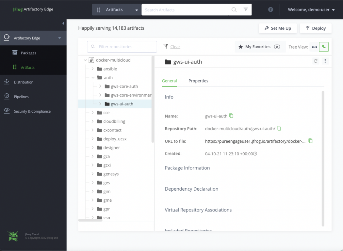Switch tree view to flat list mode
The image size is (343, 251).
(314, 47)
